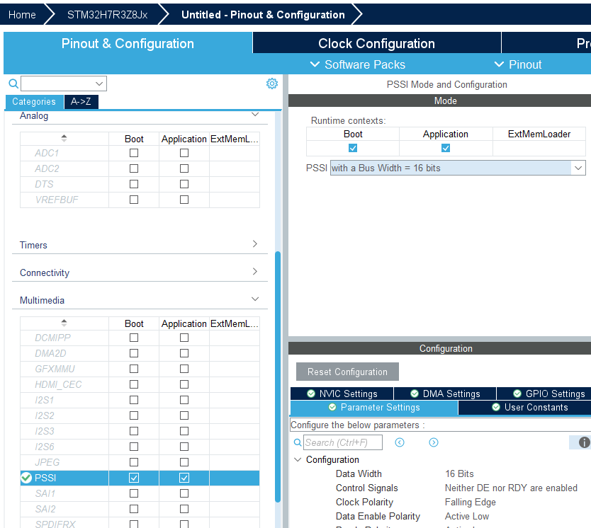
Task: Click the info icon in Parameter Settings
Action: pyautogui.click(x=583, y=442)
